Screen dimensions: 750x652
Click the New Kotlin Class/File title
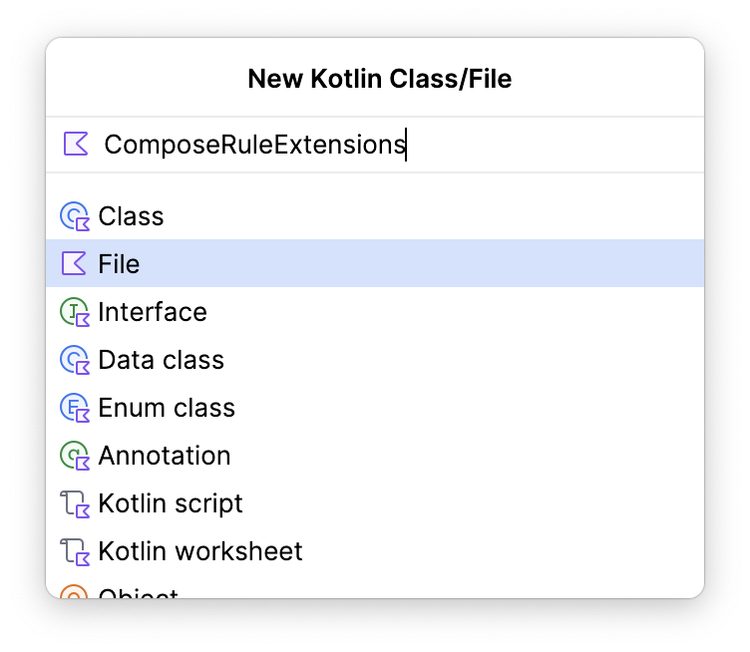click(379, 79)
